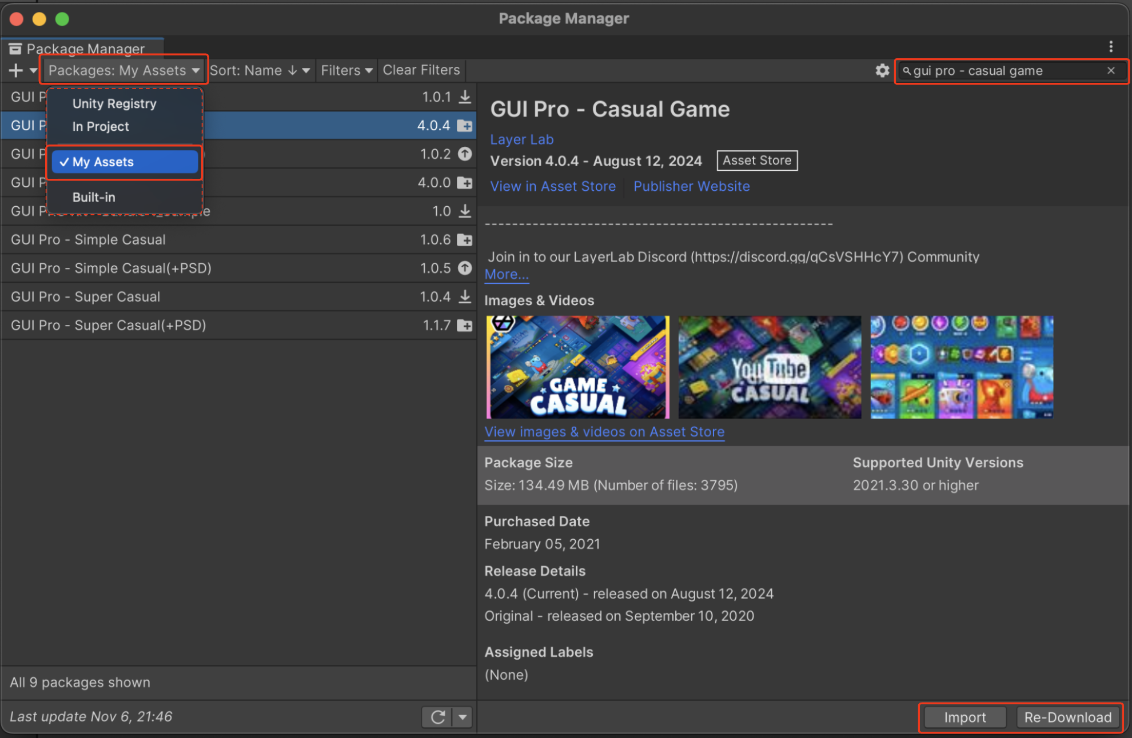Click the update arrow on GUI Pro - Simple Casual(+PSD)
The width and height of the screenshot is (1132, 738).
465,268
